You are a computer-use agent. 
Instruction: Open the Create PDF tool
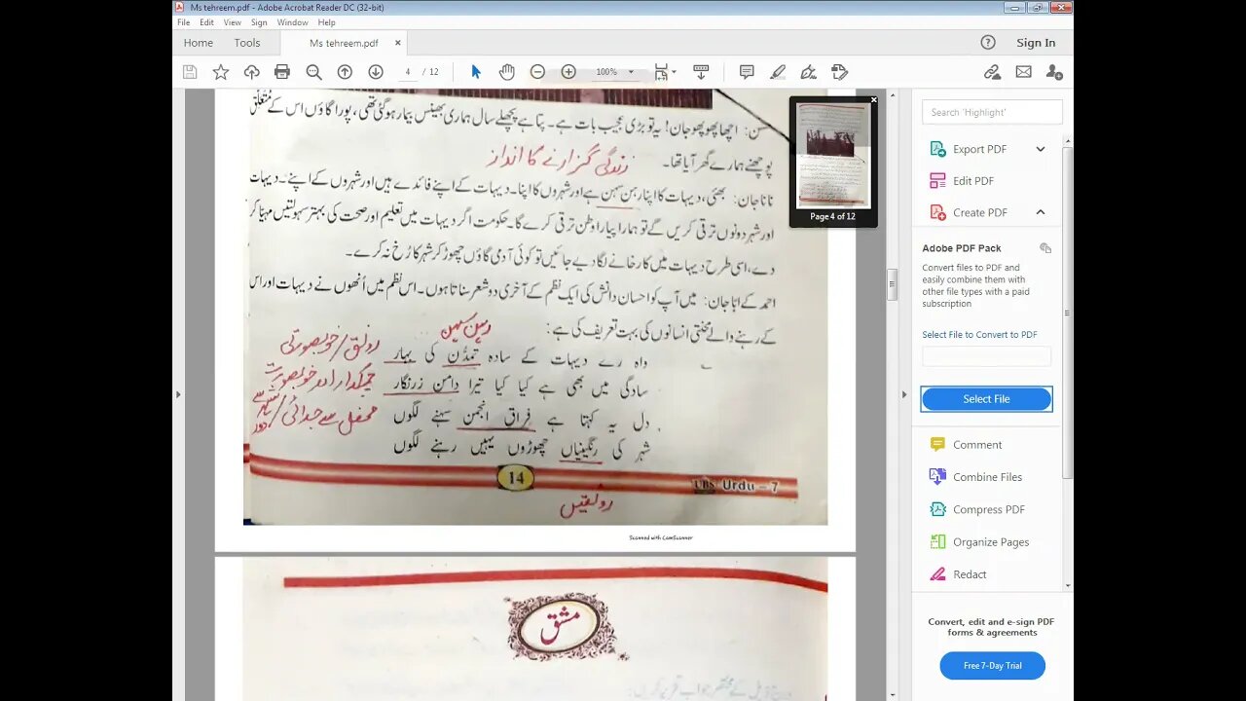pos(979,212)
